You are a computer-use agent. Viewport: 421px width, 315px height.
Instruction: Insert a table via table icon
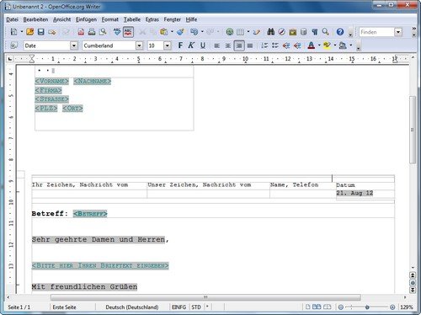(240, 32)
